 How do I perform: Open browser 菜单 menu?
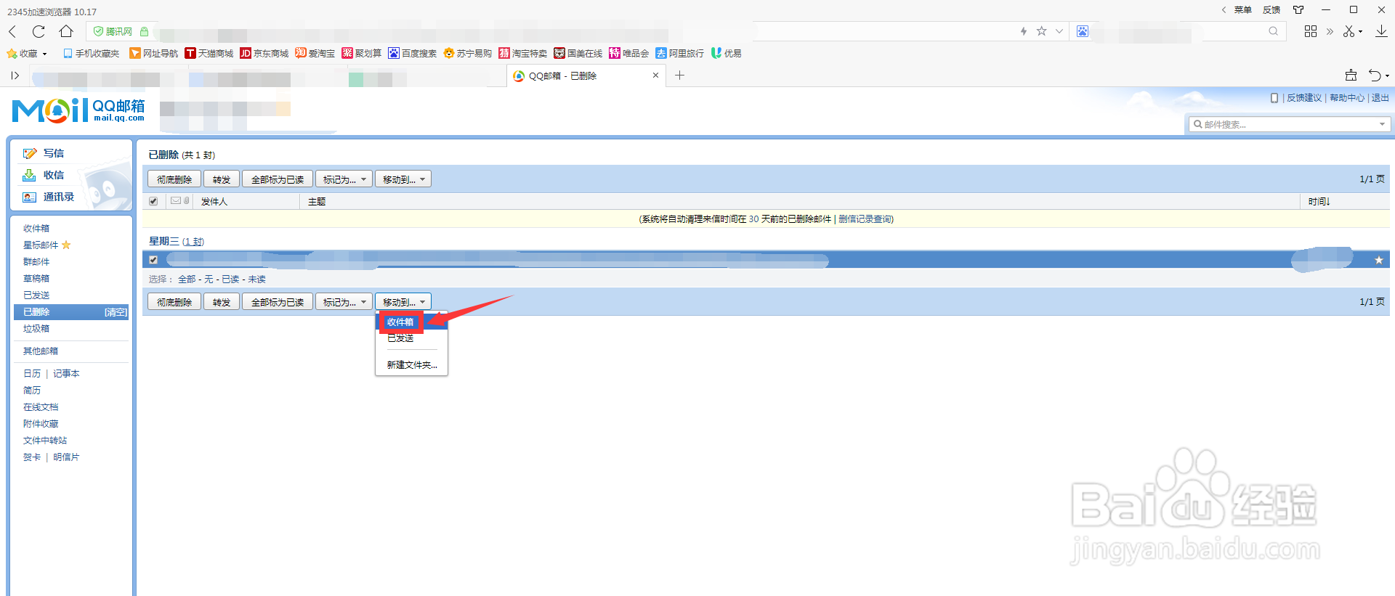[1242, 10]
